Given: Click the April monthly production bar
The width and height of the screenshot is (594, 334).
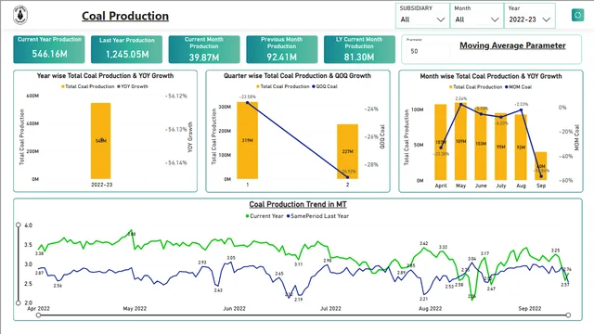Looking at the screenshot, I should tap(441, 142).
